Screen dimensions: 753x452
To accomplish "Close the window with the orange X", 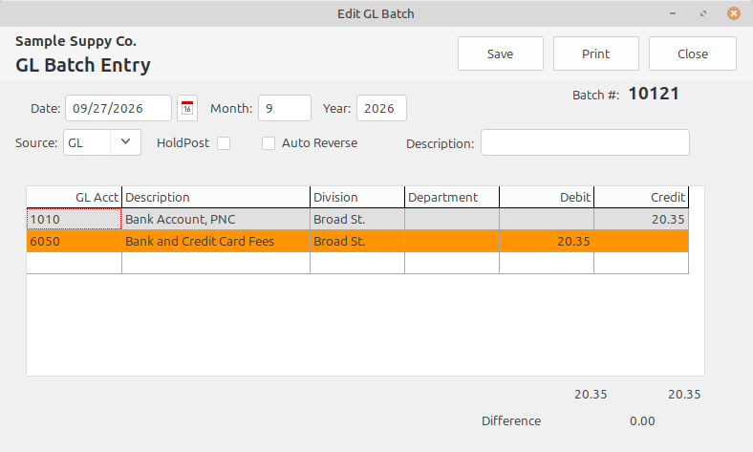I will [733, 13].
